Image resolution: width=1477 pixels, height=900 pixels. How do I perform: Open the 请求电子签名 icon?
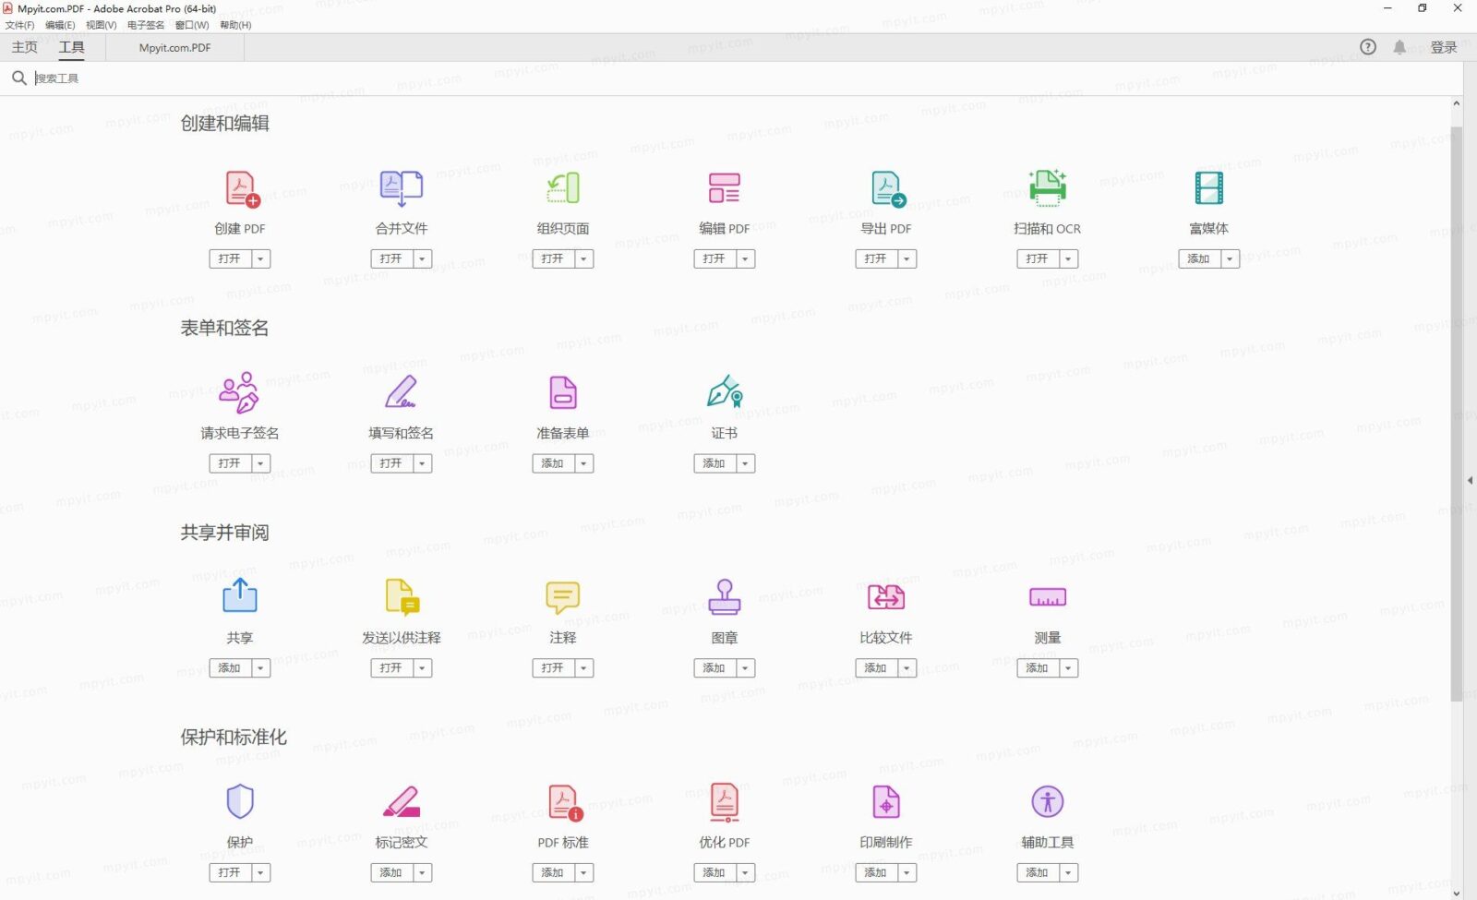point(239,392)
